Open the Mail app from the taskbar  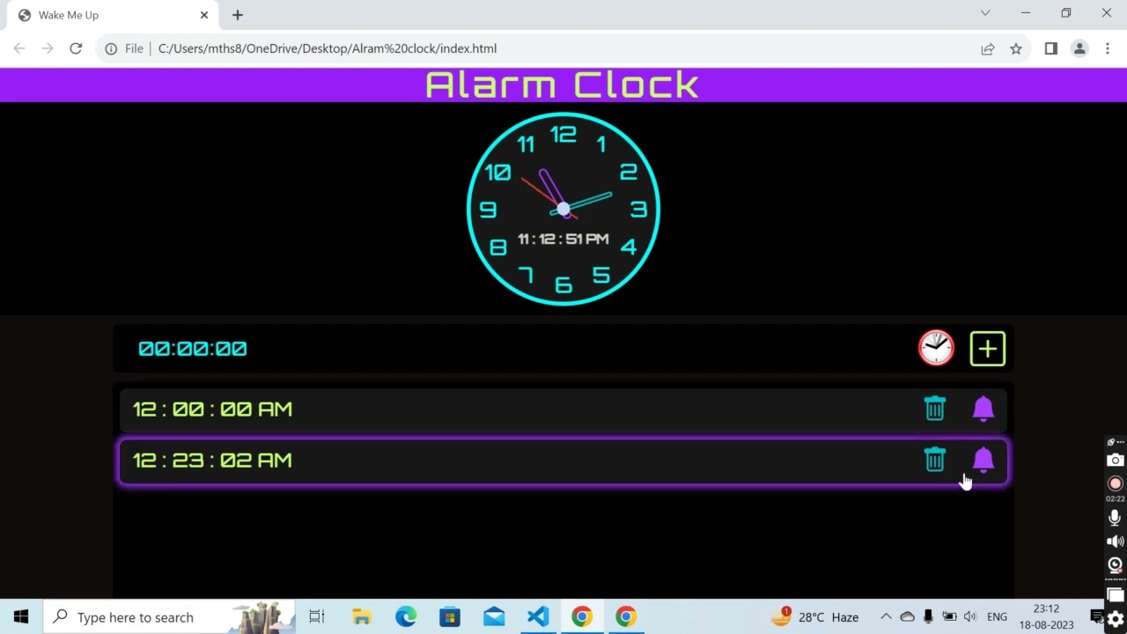point(494,617)
